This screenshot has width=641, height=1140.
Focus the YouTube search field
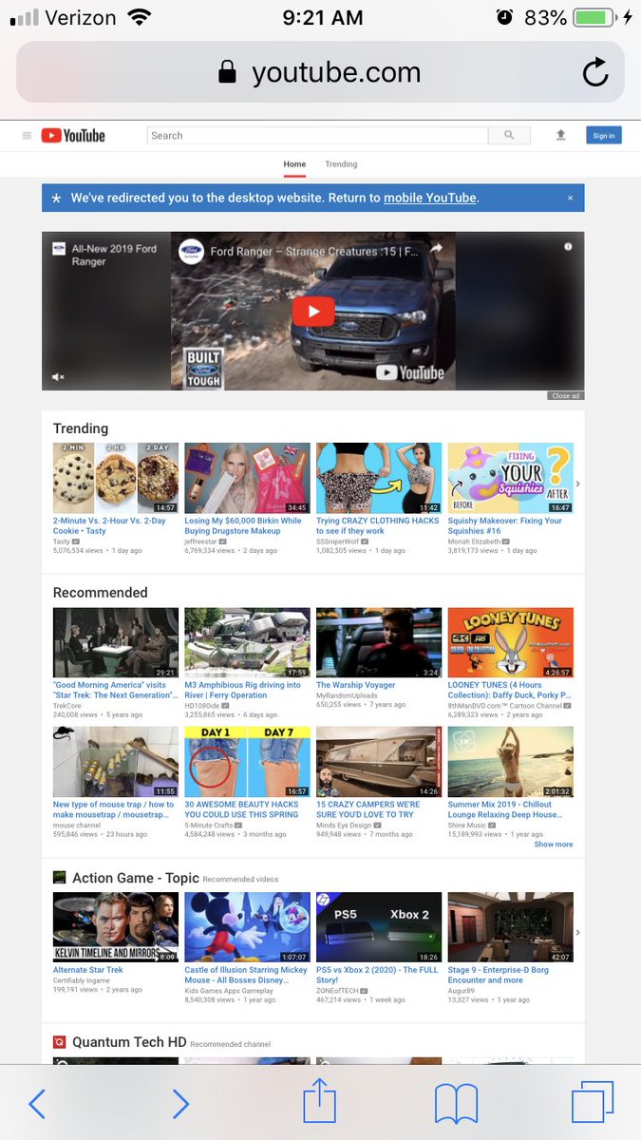317,136
